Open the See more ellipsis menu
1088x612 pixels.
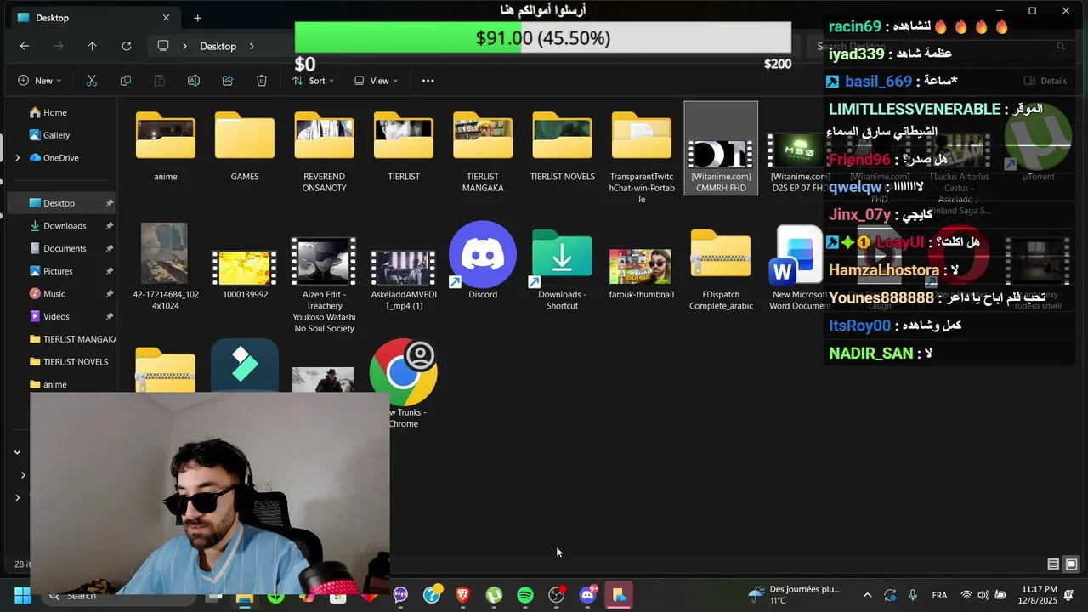[428, 81]
